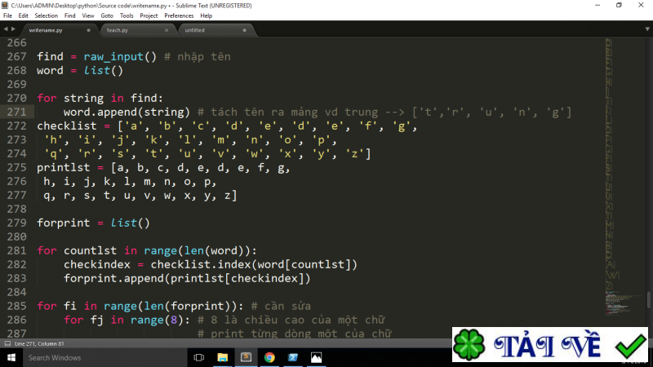This screenshot has width=653, height=367.
Task: Click 'checkindex' at start of line 282
Action: pos(97,264)
